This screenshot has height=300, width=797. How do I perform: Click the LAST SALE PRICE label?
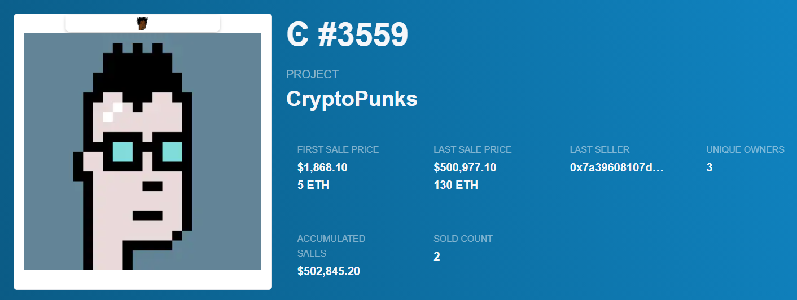(472, 149)
